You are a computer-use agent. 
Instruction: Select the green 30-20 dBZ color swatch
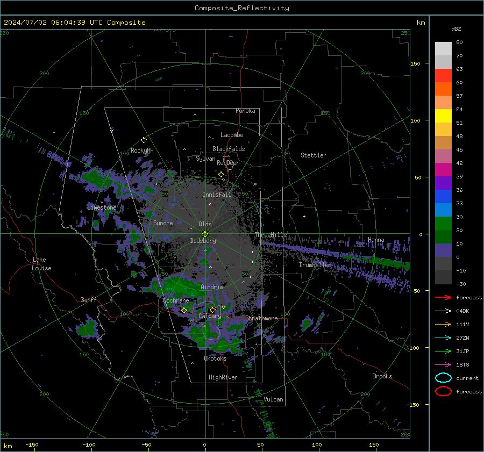[443, 224]
